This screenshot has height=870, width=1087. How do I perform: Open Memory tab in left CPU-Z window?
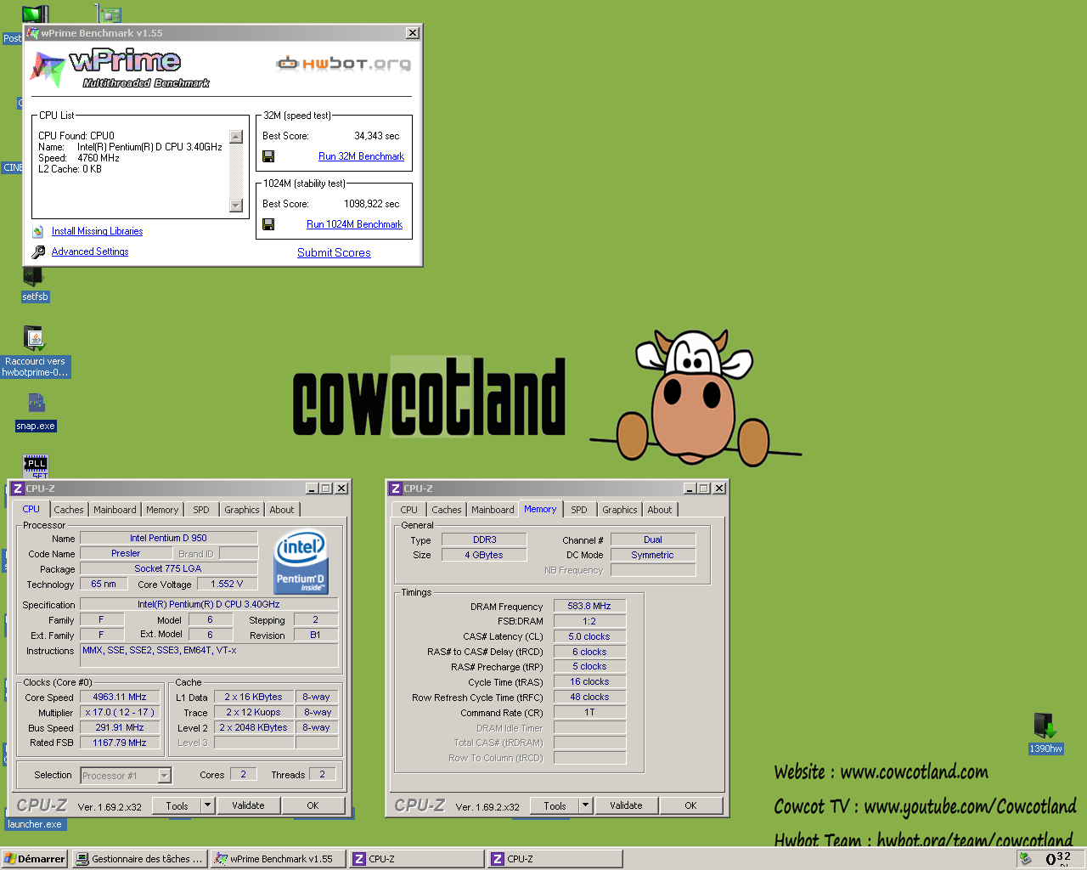coord(162,510)
